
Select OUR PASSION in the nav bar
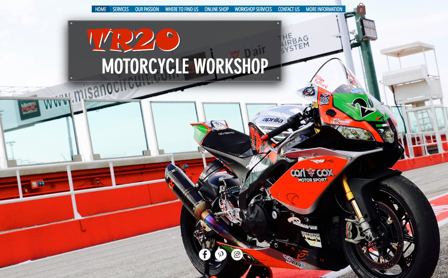point(147,9)
